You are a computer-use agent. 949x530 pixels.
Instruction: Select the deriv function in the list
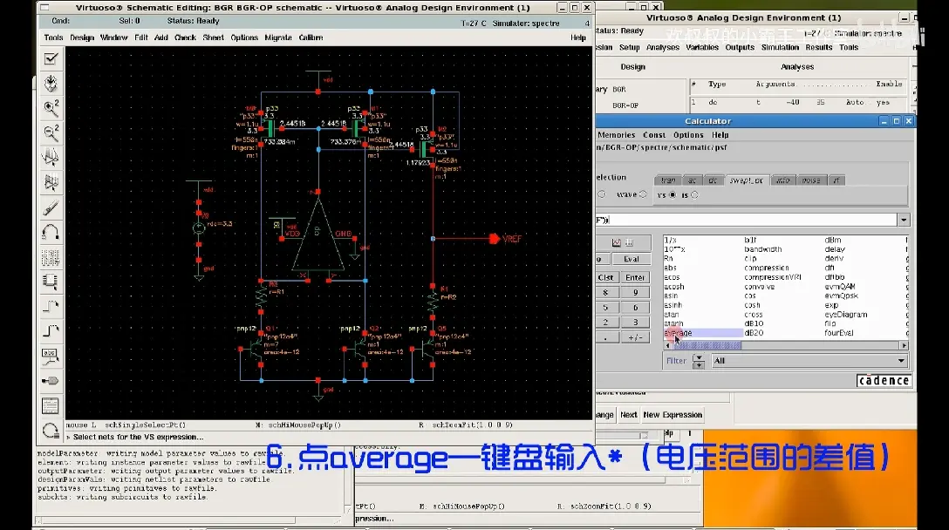(834, 258)
